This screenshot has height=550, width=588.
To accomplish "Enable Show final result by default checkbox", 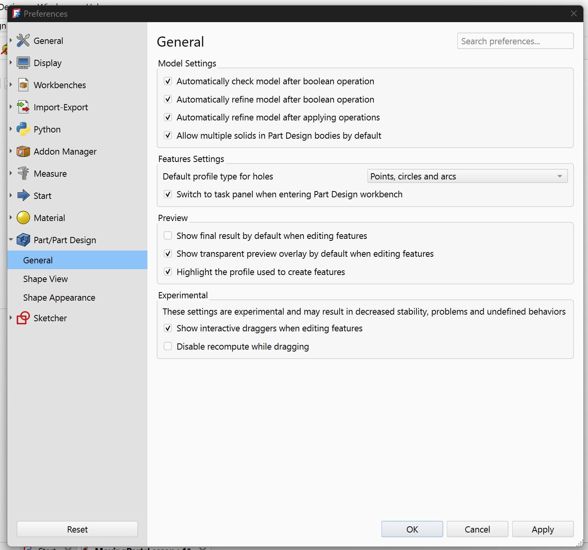I will [x=168, y=236].
